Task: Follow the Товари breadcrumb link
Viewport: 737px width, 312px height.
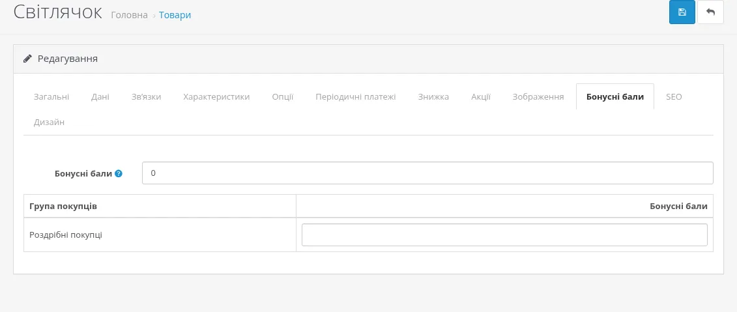Action: 175,15
